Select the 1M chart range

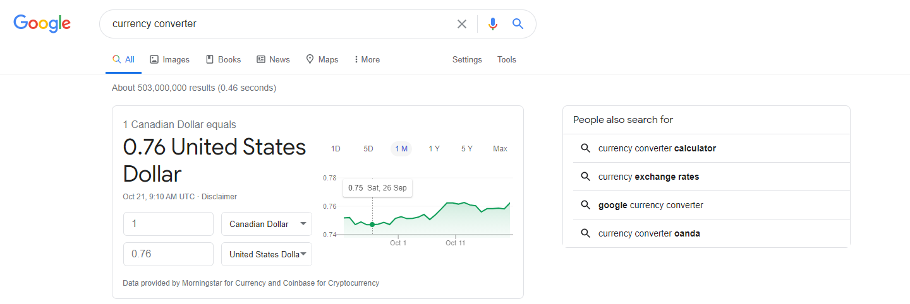click(401, 149)
